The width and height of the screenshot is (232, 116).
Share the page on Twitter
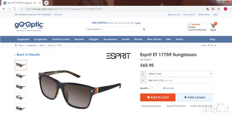click(x=212, y=45)
